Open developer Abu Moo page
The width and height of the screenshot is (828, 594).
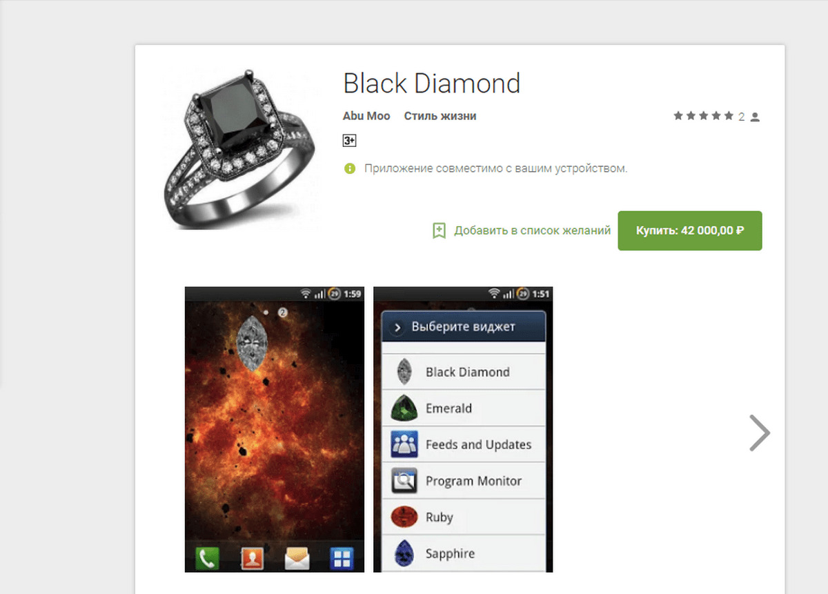coord(366,116)
